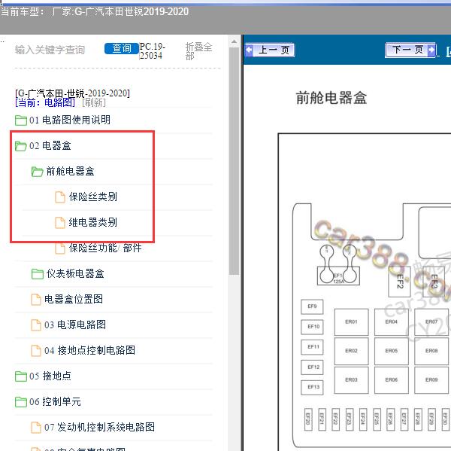Viewport: 451px width, 451px height.
Task: Click the 保险丝类别 document icon
Action: point(60,197)
